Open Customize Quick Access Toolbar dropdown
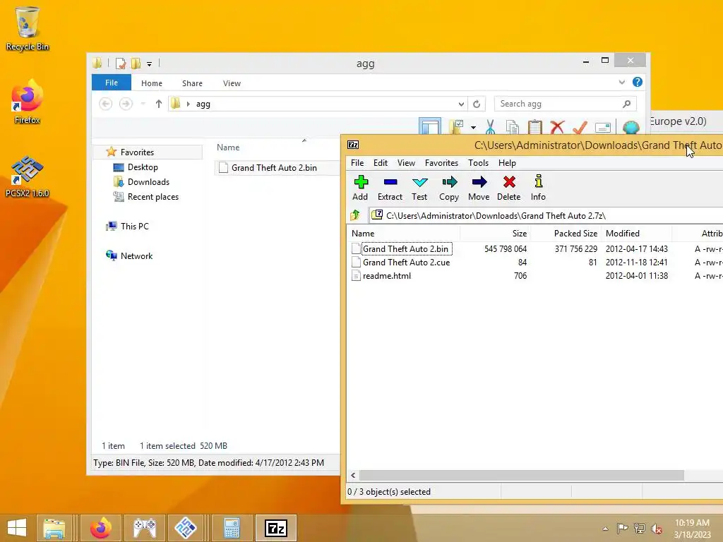Image resolution: width=723 pixels, height=542 pixels. click(x=150, y=64)
